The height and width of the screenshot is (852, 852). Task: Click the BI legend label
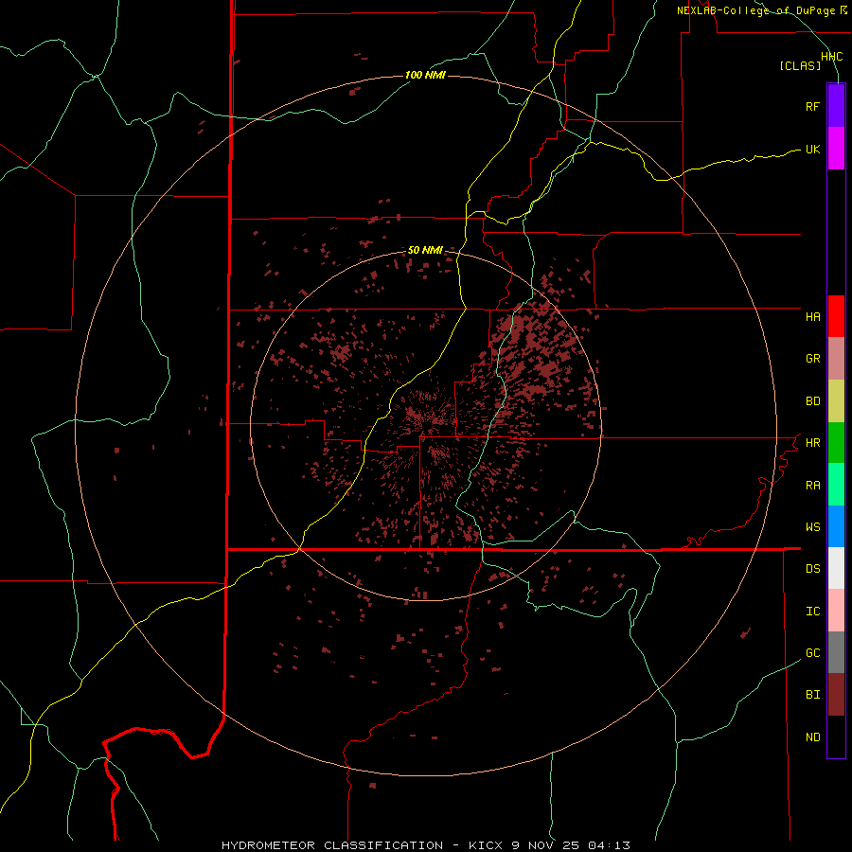812,695
